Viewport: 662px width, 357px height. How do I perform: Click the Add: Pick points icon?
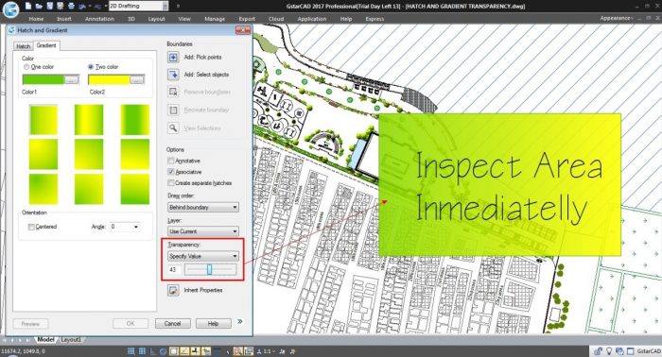coord(173,57)
